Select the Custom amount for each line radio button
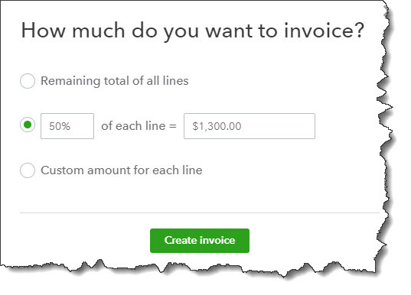Screen dimensions: 411x295 click(28, 170)
